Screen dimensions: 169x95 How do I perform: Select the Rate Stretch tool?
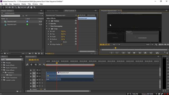pos(16,7)
